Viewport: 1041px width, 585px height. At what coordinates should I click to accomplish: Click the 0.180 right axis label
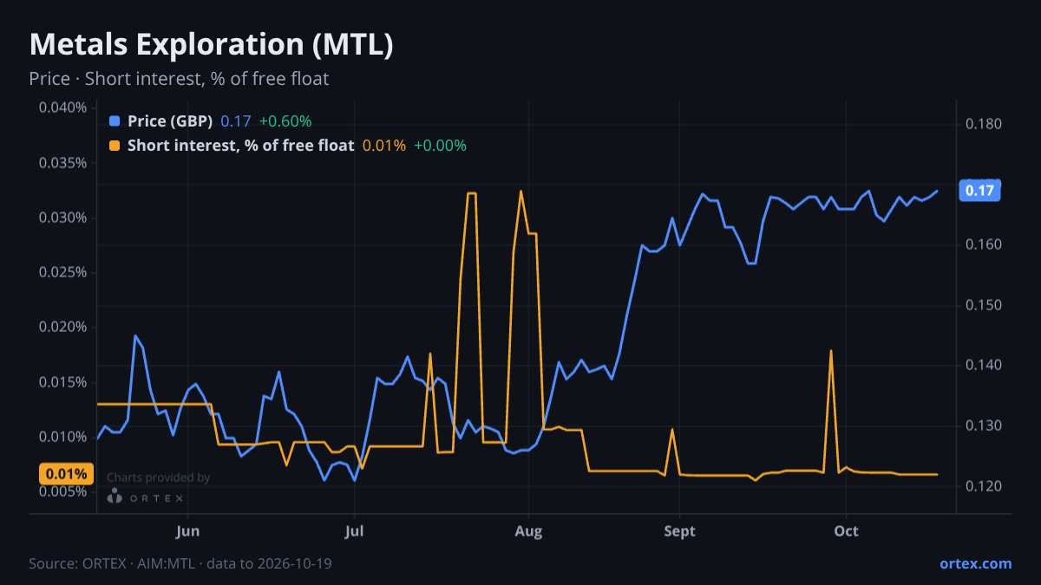pyautogui.click(x=984, y=124)
